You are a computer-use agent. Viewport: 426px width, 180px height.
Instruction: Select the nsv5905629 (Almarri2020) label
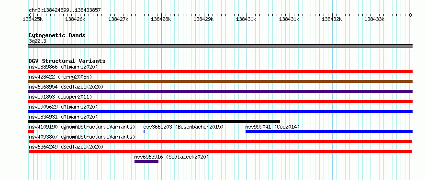(x=63, y=107)
